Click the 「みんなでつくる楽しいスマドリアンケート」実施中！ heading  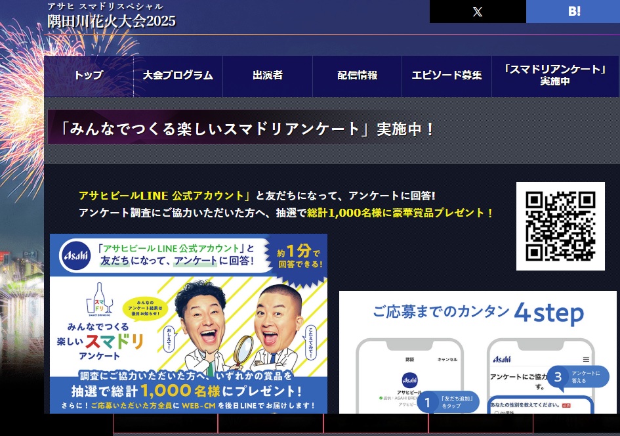click(248, 129)
